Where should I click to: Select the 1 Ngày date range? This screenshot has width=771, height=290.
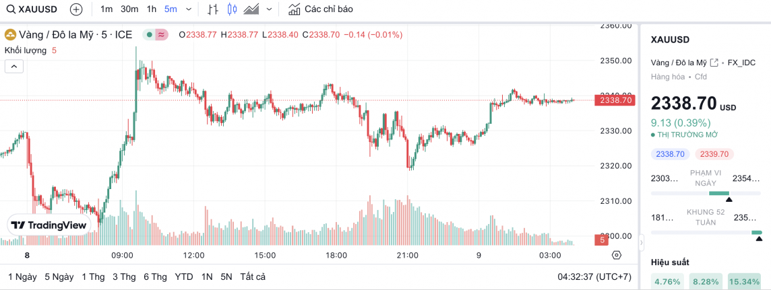coord(22,277)
